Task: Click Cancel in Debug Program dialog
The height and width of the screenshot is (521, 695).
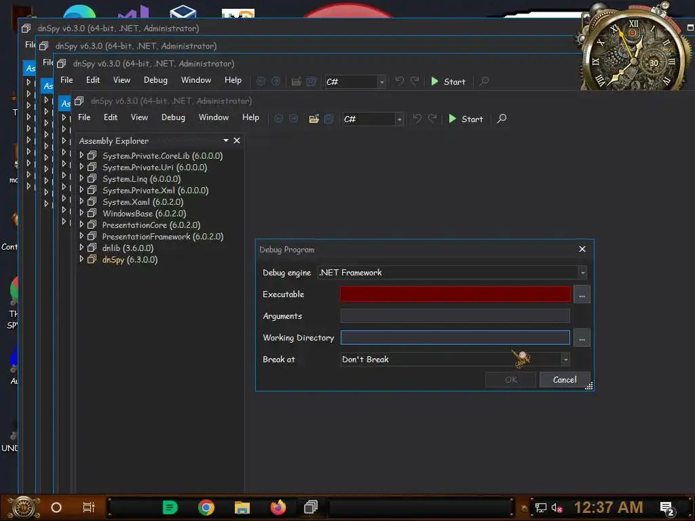Action: click(x=565, y=380)
